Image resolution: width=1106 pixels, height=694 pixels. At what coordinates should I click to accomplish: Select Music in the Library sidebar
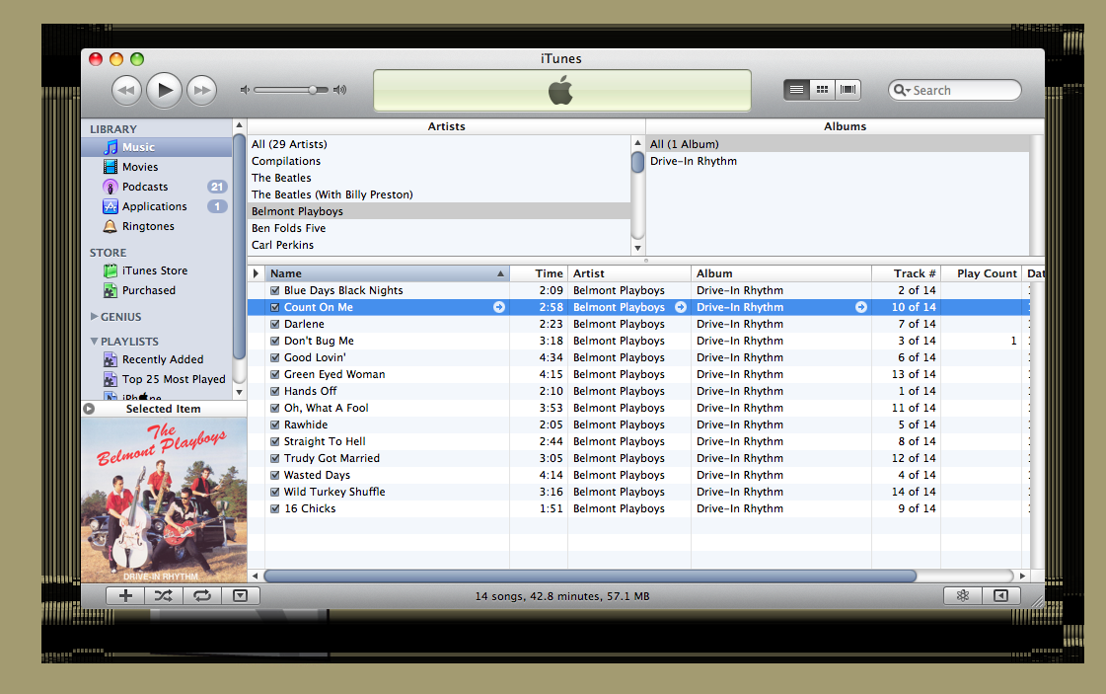click(x=157, y=147)
